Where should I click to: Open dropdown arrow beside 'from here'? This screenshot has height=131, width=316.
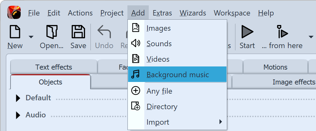click(x=311, y=37)
